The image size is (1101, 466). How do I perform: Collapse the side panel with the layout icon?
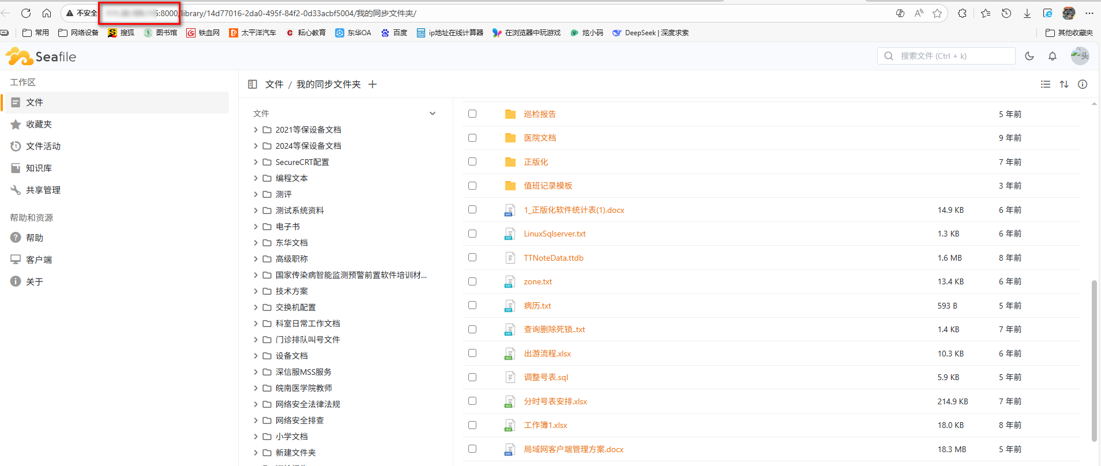[253, 84]
